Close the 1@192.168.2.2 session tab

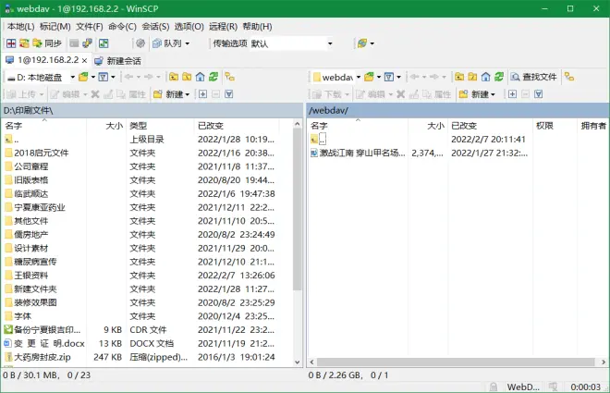point(84,61)
